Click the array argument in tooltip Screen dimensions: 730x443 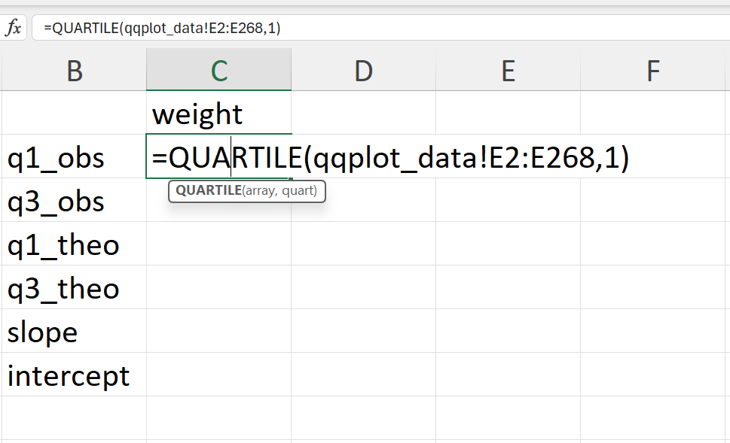260,190
